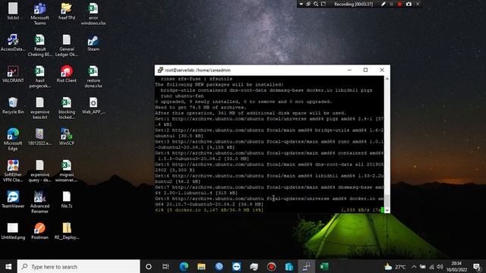Switch to the red recorder taskbar app
The width and height of the screenshot is (486, 273).
tap(272, 266)
